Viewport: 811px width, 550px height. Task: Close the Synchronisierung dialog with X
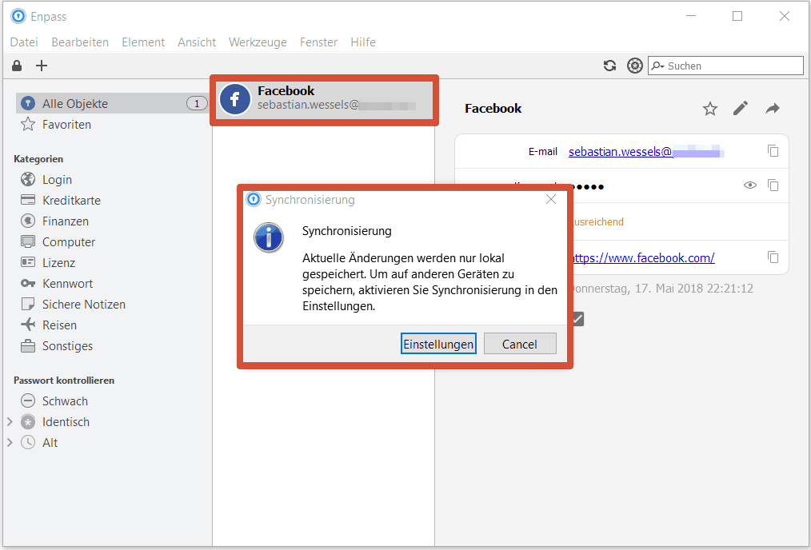pos(551,200)
